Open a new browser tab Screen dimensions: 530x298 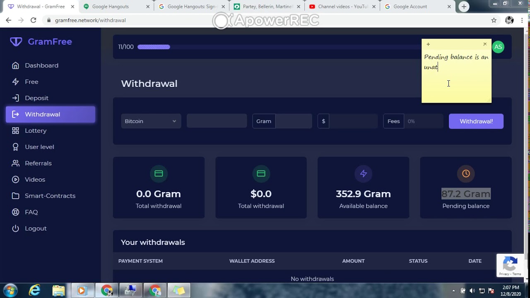point(464,7)
